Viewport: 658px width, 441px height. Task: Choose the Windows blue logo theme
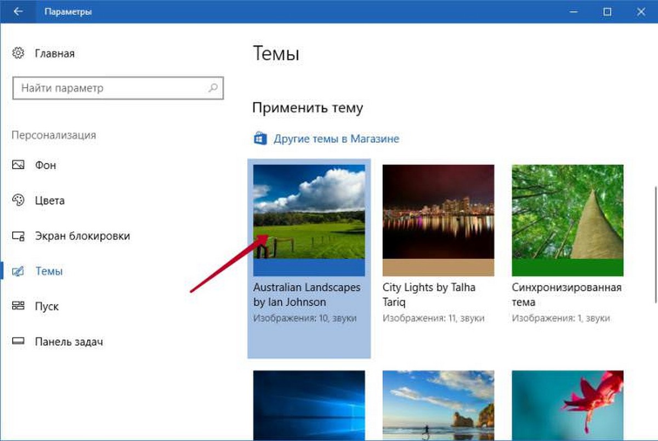click(x=309, y=404)
